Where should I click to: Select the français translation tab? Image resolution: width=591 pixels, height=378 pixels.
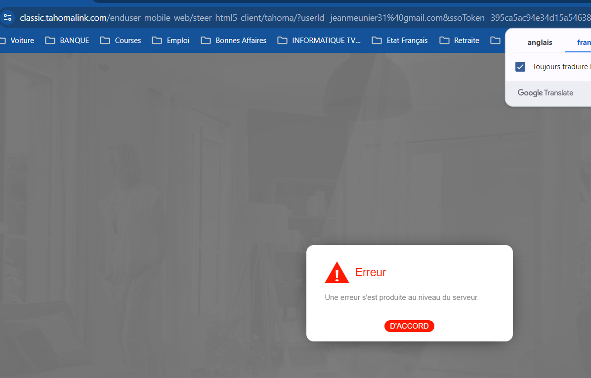[x=583, y=42]
